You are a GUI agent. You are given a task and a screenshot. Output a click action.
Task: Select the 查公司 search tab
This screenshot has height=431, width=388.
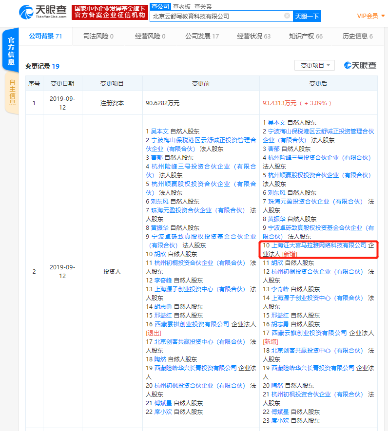[x=160, y=6]
